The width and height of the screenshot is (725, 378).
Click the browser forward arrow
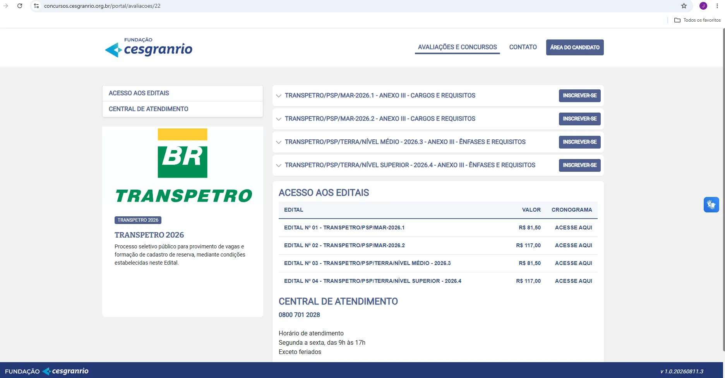(6, 6)
